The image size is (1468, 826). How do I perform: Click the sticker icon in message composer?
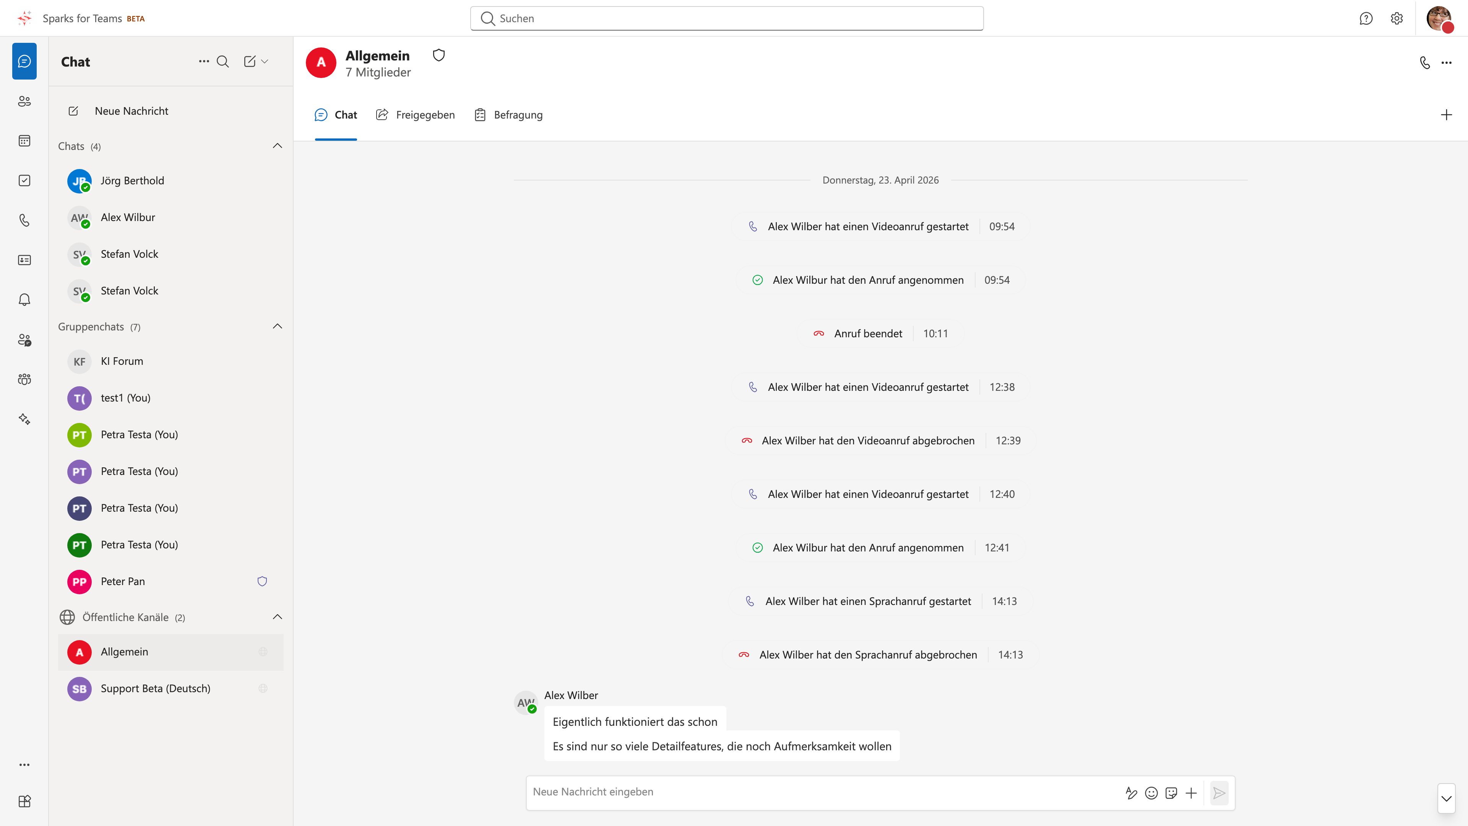tap(1171, 793)
